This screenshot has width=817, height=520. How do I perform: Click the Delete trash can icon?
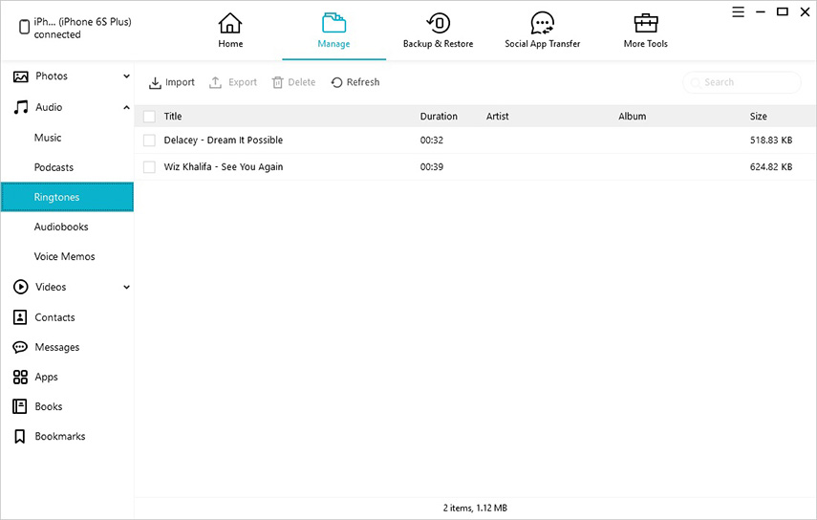point(278,82)
